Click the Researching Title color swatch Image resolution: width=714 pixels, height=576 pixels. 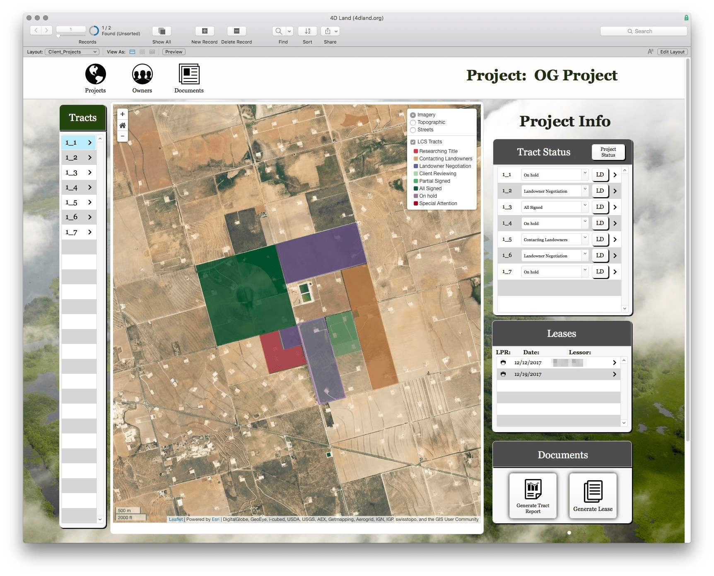pyautogui.click(x=416, y=151)
